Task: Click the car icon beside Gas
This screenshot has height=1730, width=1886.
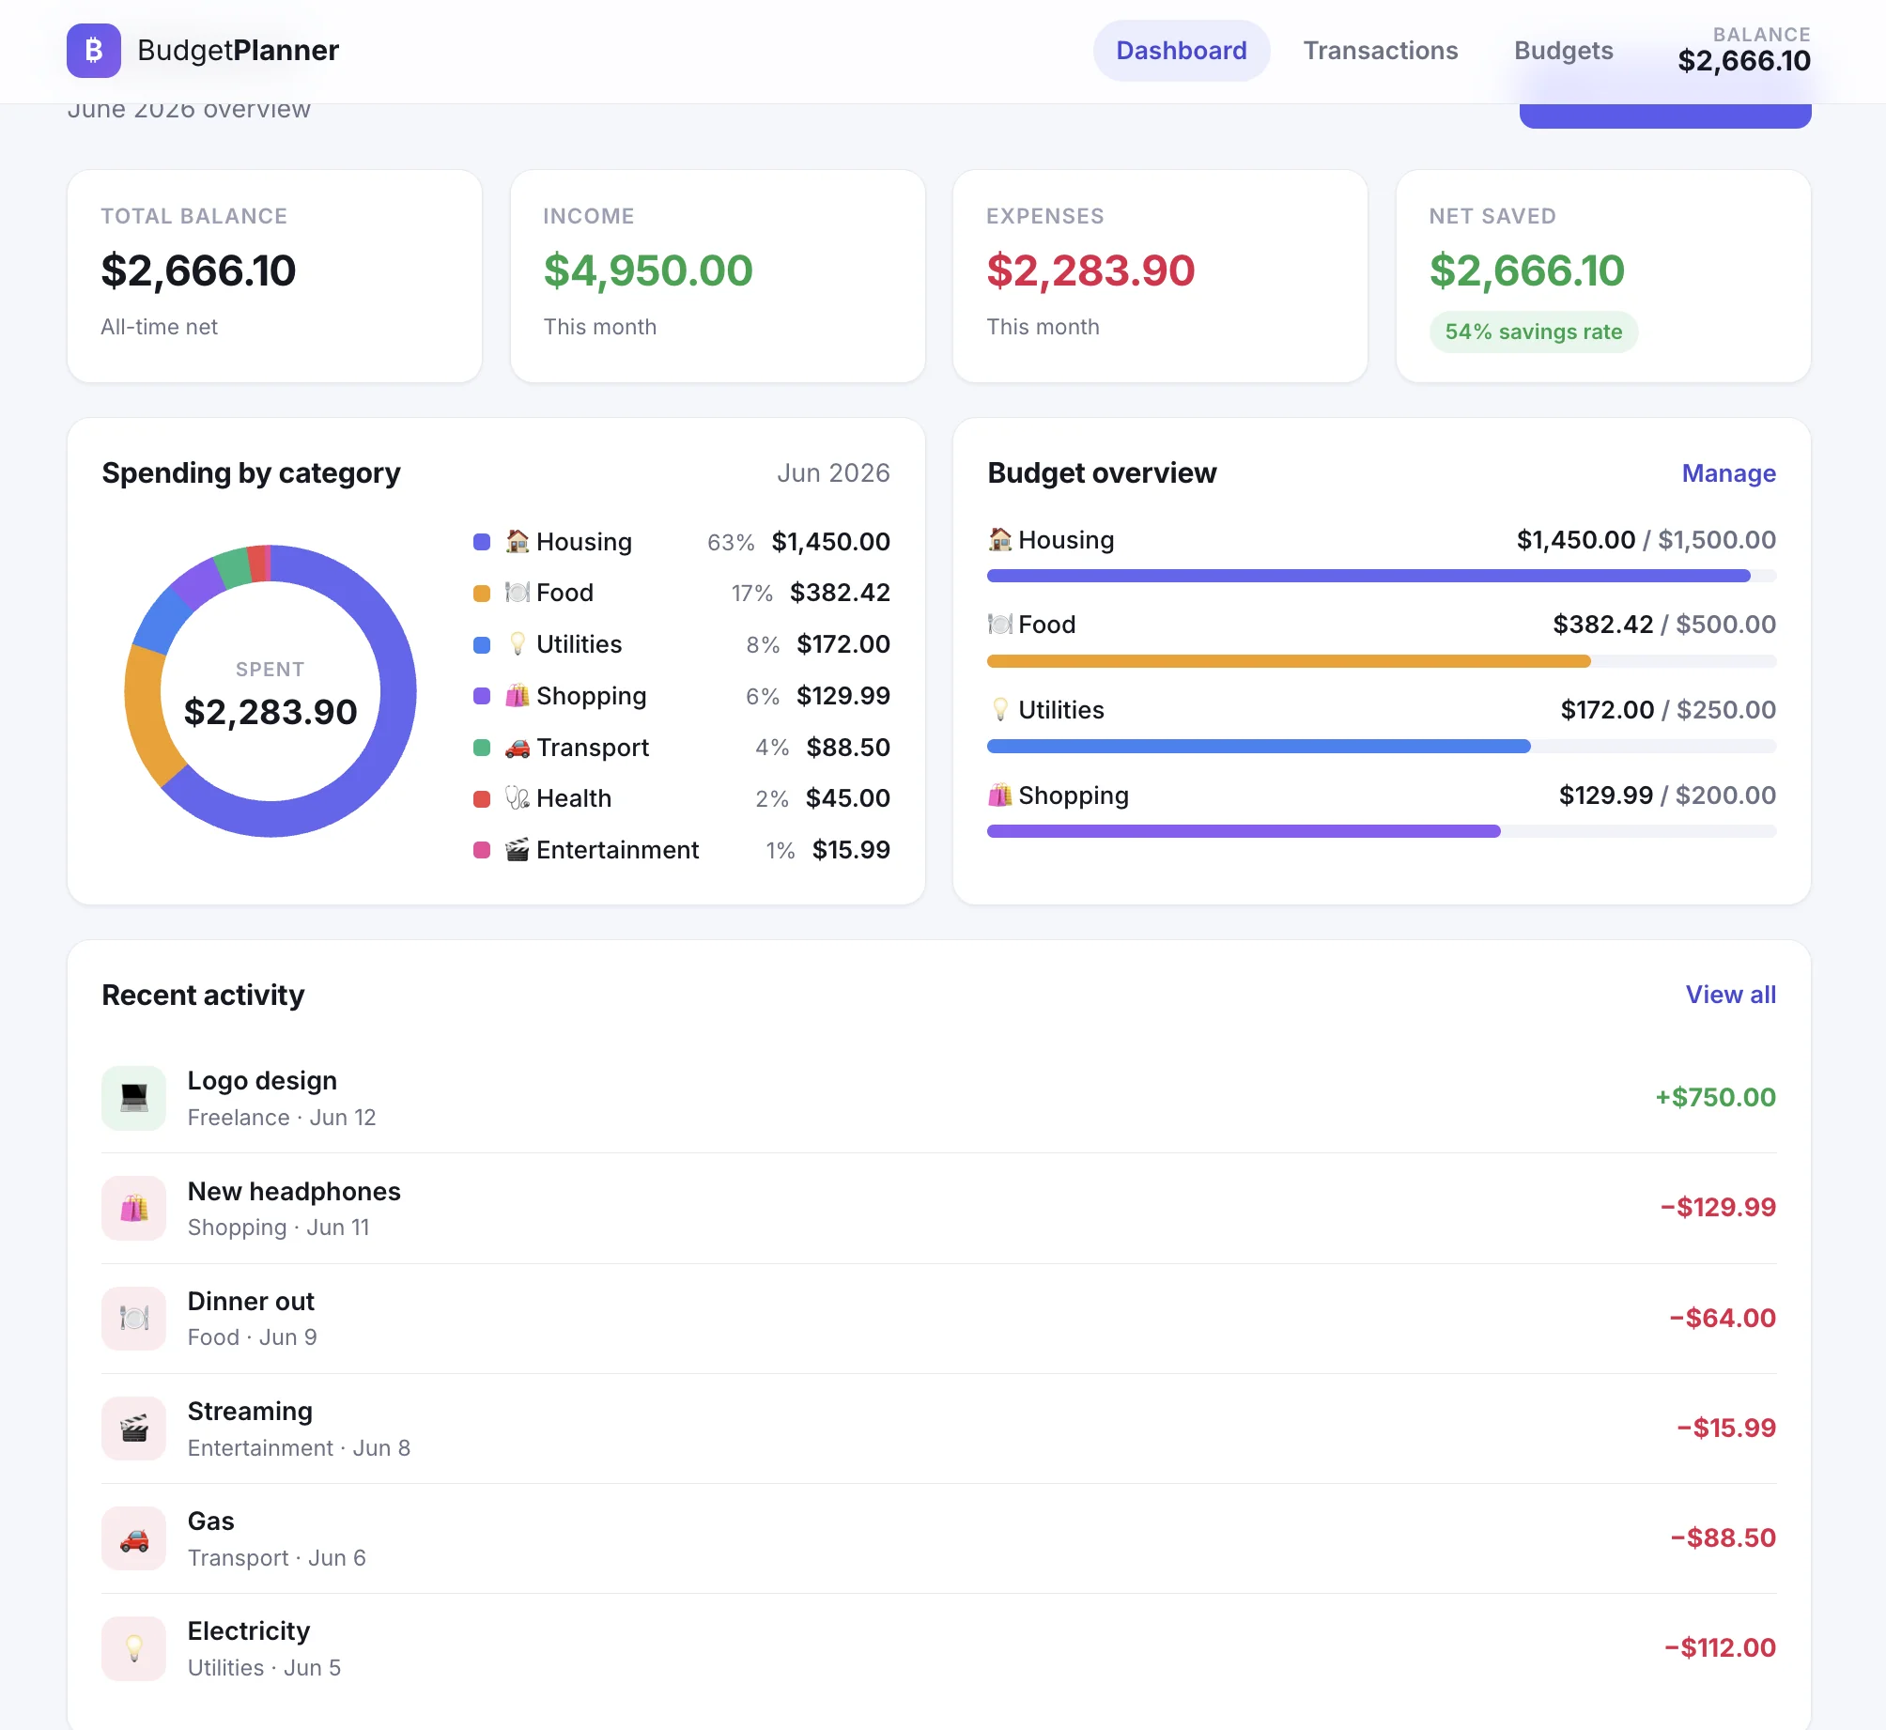Action: 134,1538
